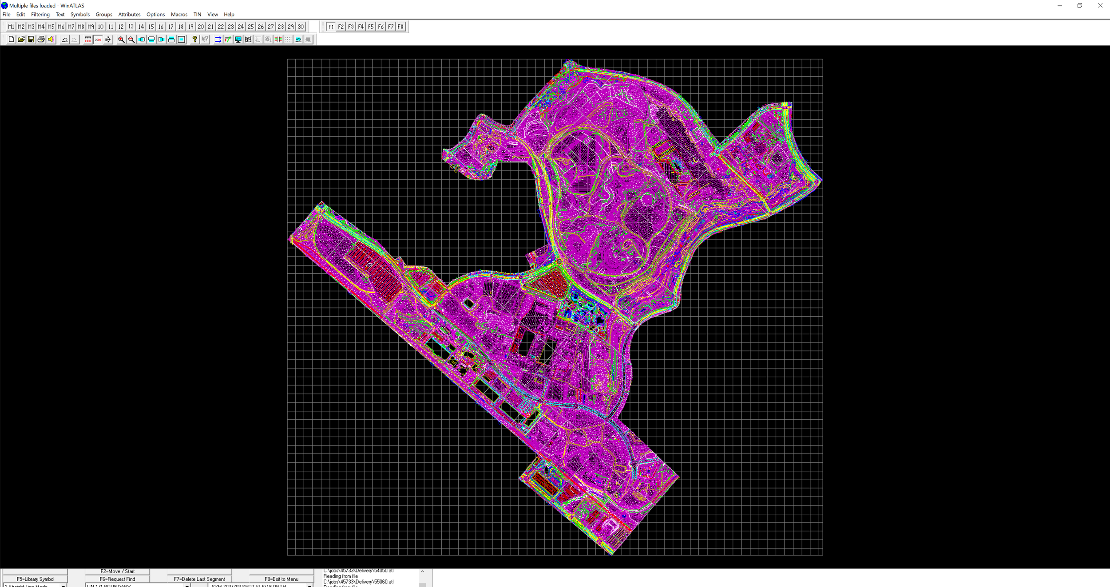Click the first cyan window view icon
Screen dimensions: 1110x587
click(x=142, y=39)
